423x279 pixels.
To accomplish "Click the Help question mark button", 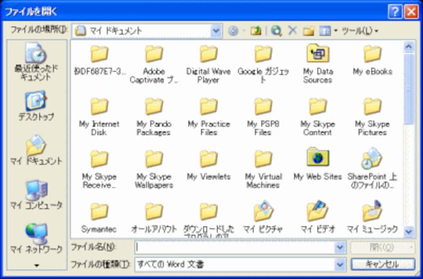I will click(395, 12).
